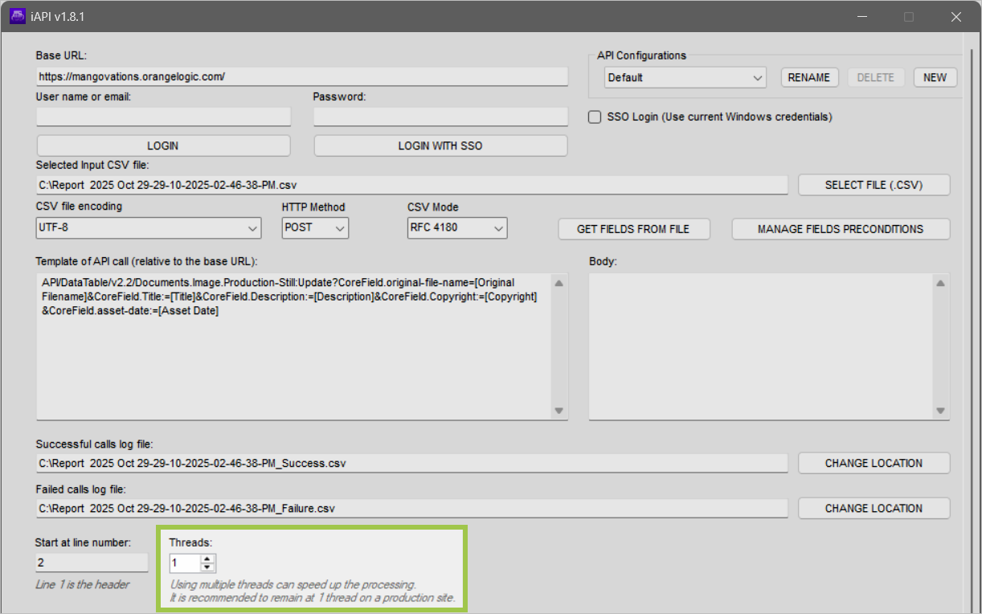Click CHANGE LOCATION for successful calls log
The height and width of the screenshot is (614, 982).
[x=874, y=463]
